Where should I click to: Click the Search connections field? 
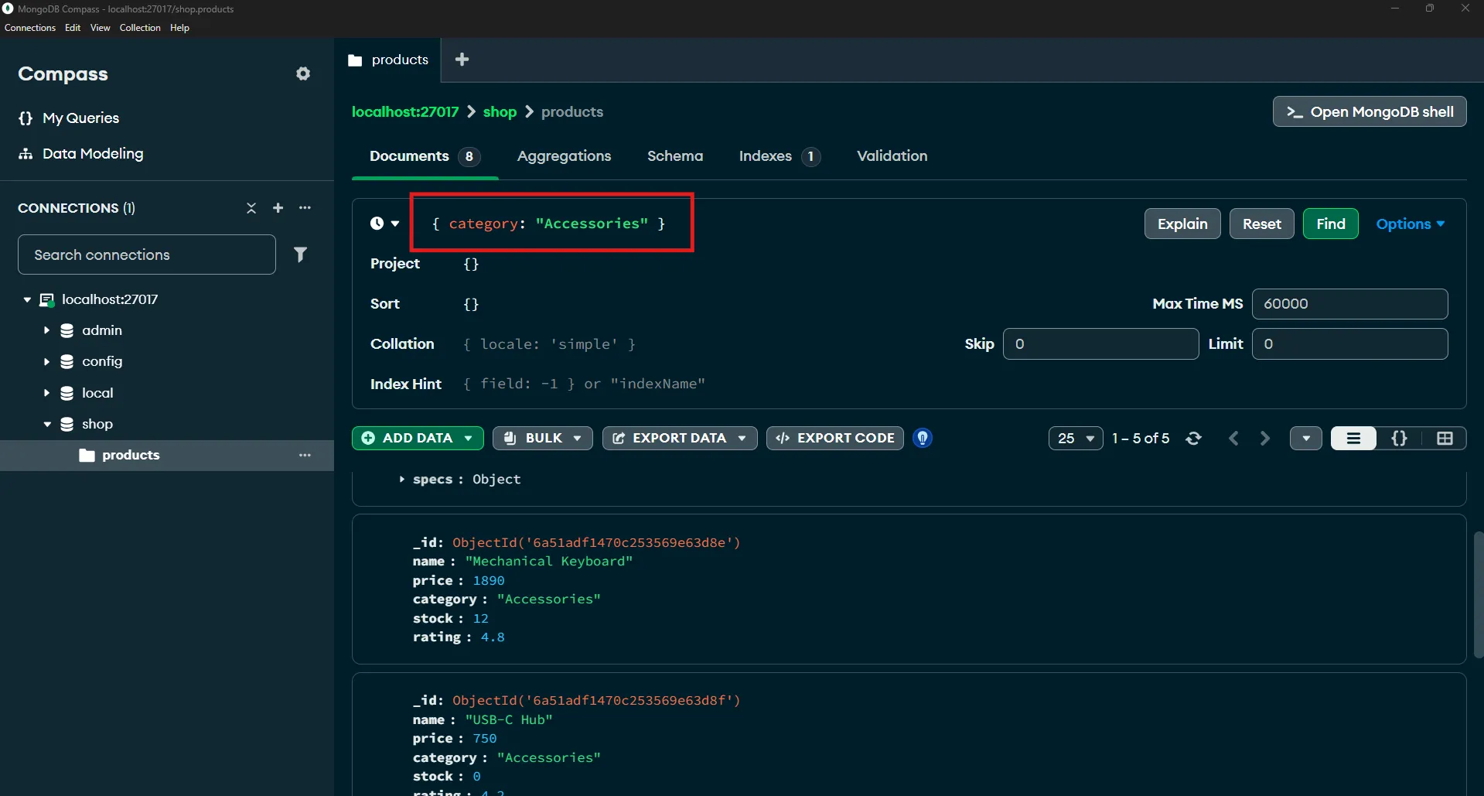click(147, 255)
